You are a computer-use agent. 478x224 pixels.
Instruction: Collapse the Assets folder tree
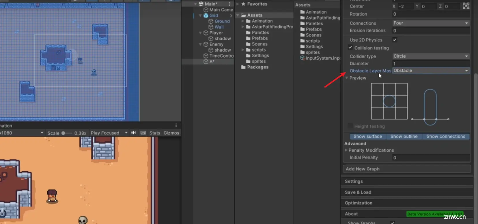pos(238,15)
